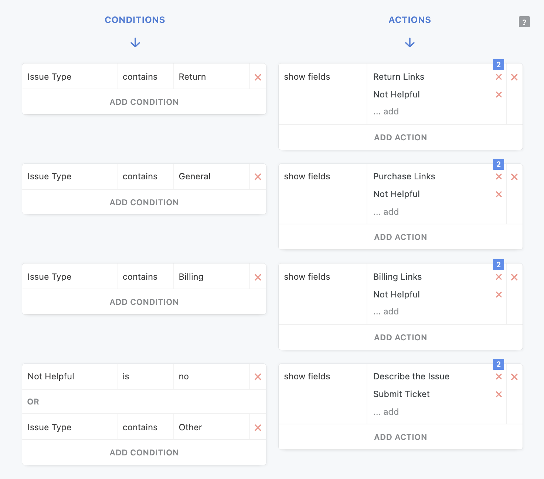Click ADD CONDITION under the Return rule

144,102
